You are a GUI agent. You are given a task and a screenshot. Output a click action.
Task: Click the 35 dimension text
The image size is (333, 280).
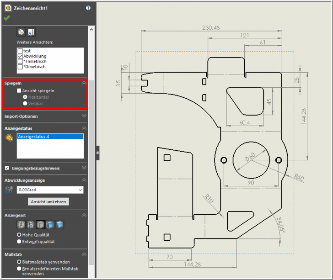point(118,84)
